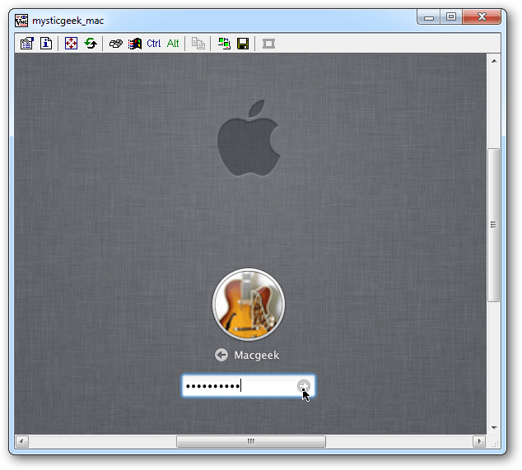Send Ctrl-Esc Windows start icon

135,44
